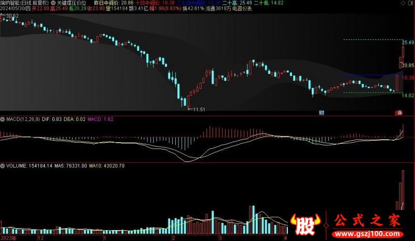Click the 电器仪表 sector link
The width and height of the screenshot is (415, 241).
242,9
